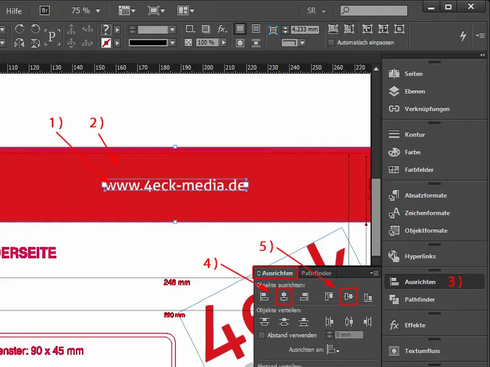Align left edges in Ausrichten panel
The image size is (490, 367).
(x=265, y=297)
